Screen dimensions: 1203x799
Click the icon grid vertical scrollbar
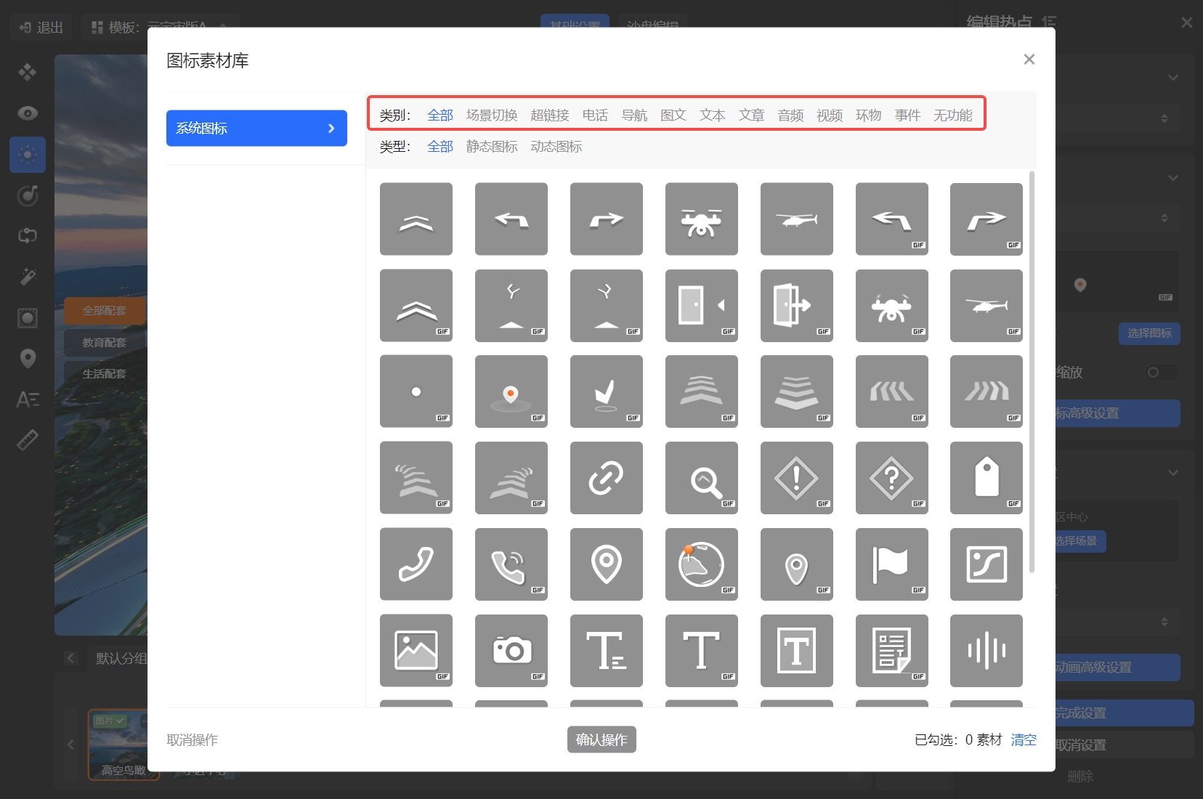pyautogui.click(x=1032, y=370)
